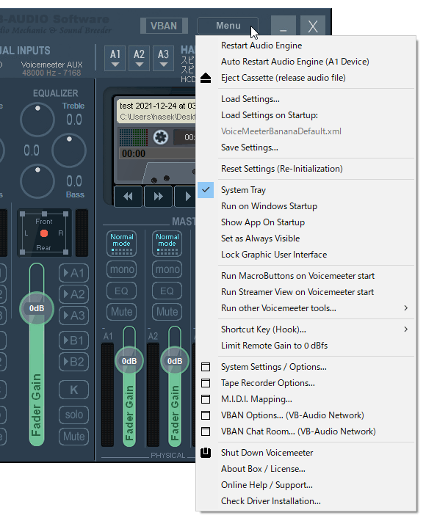Viewport: 426px width, 521px height.
Task: Click the cassette file name label
Action: click(158, 106)
